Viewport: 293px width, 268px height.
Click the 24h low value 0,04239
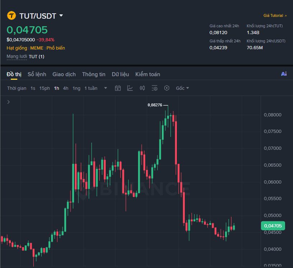(x=218, y=48)
